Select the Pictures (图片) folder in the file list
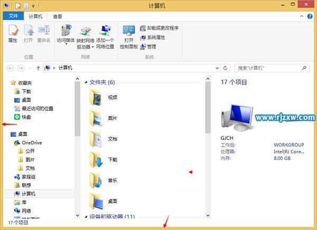The width and height of the screenshot is (317, 230). point(104,118)
